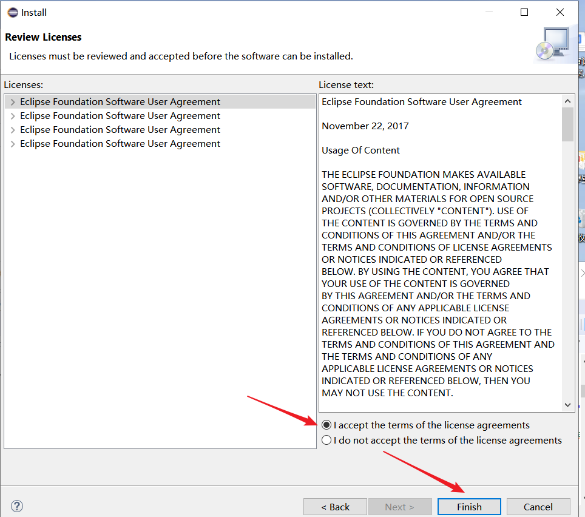The width and height of the screenshot is (585, 517).
Task: Select the second Eclipse Foundation Software User Agreement row
Action: (x=160, y=116)
